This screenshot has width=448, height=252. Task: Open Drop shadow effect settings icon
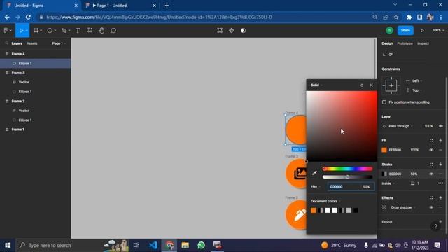(x=384, y=207)
